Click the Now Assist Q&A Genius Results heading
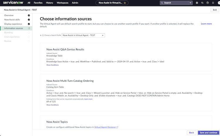 point(65,50)
